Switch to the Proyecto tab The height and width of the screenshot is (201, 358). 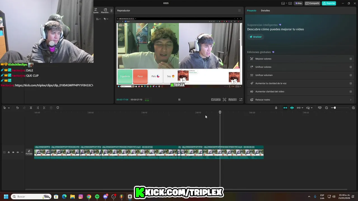(x=251, y=11)
